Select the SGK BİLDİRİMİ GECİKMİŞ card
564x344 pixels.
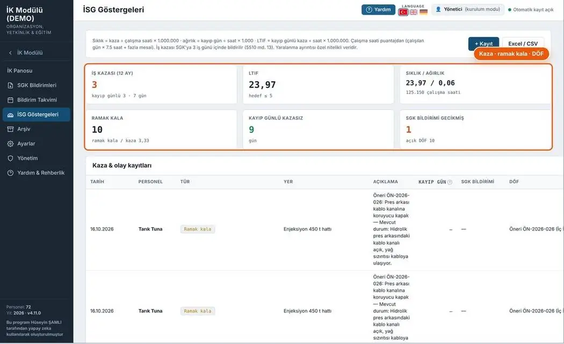click(x=475, y=129)
